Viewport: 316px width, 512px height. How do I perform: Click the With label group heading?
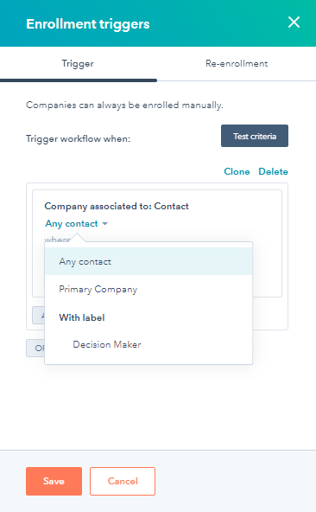pyautogui.click(x=82, y=317)
